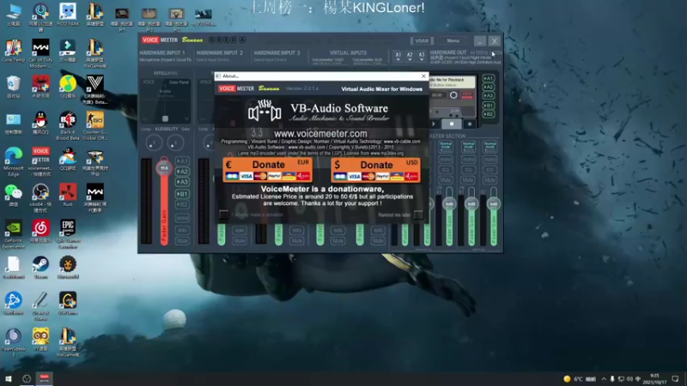Screen dimensions: 687x386
Task: Open the TeamSpeak 3 desktop shortcut
Action: point(13,342)
